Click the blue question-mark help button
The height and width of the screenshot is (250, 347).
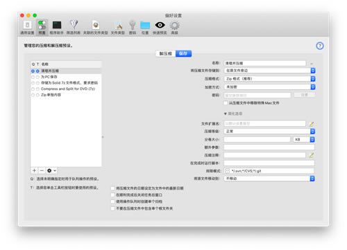point(320,46)
